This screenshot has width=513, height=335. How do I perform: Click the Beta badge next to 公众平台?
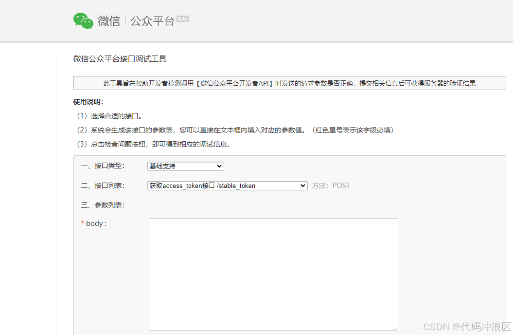click(182, 19)
